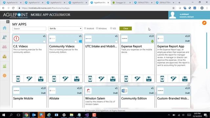Edit the Expense Report app
210x118 pixels.
pos(137,79)
